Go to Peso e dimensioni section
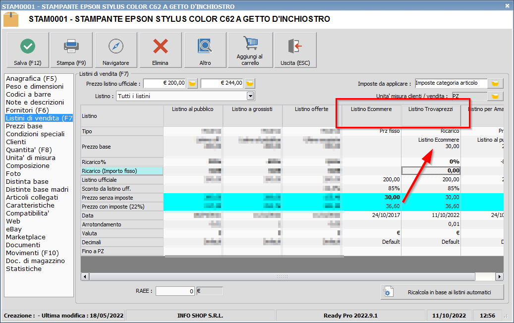Image resolution: width=514 pixels, height=323 pixels. coord(35,87)
